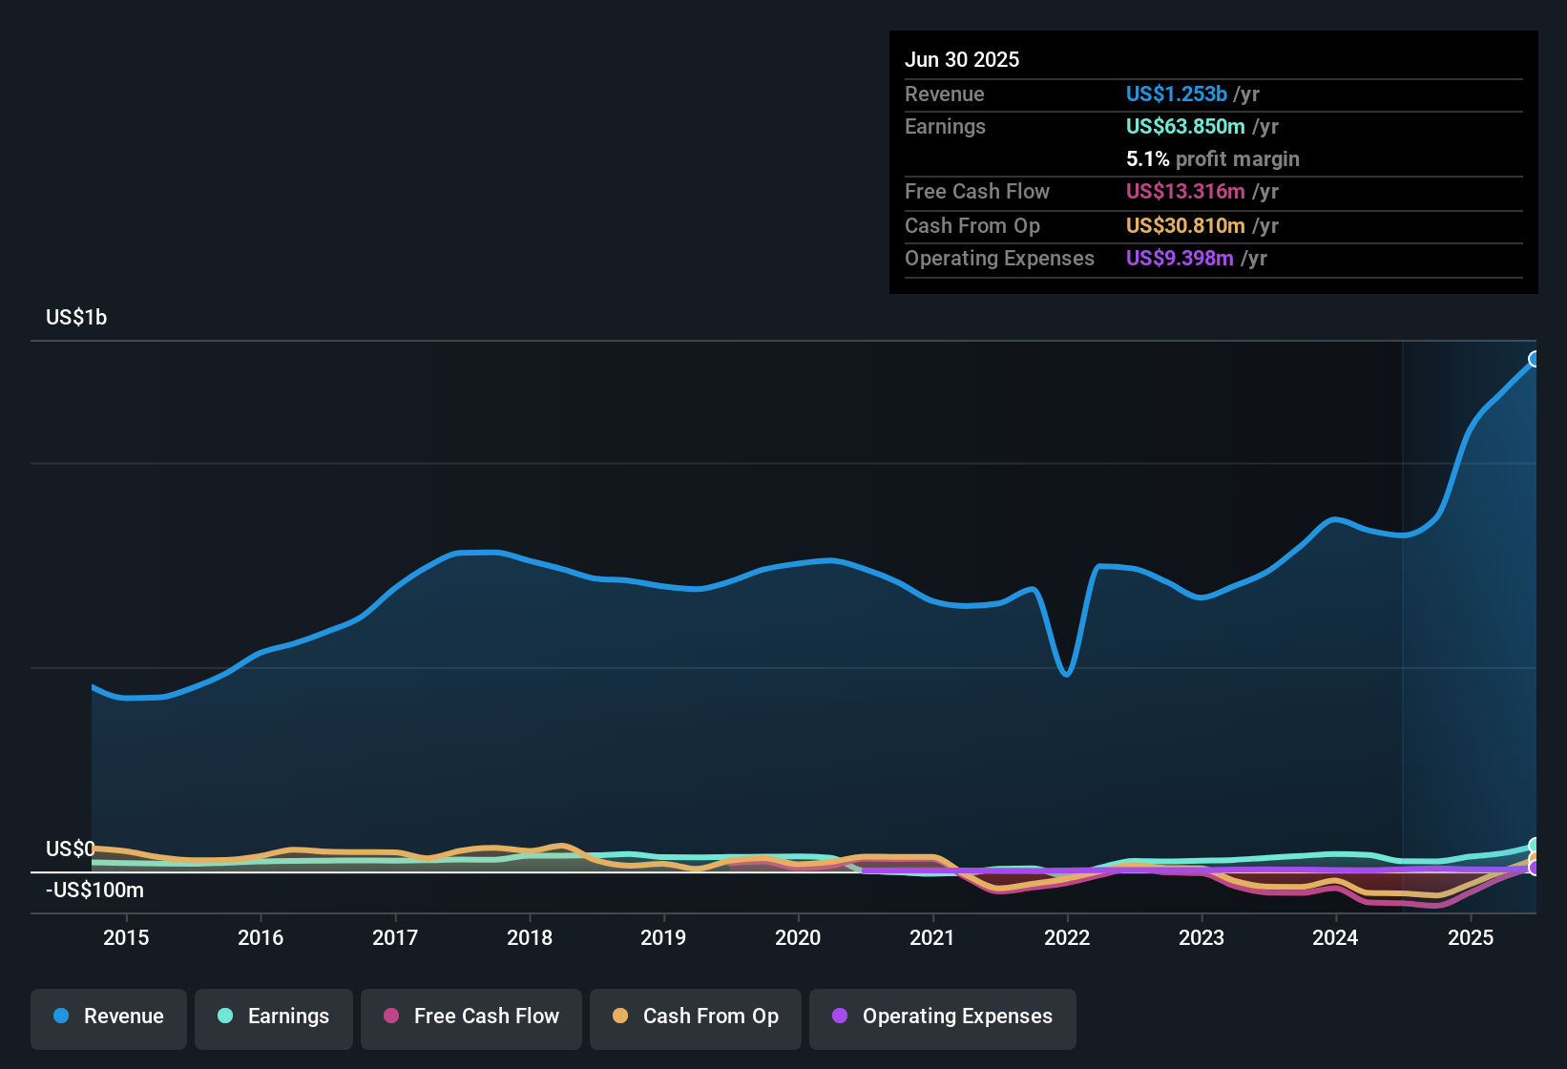Screen dimensions: 1567x1069
Task: Click the US$30.810m cash from op value
Action: pyautogui.click(x=1185, y=225)
